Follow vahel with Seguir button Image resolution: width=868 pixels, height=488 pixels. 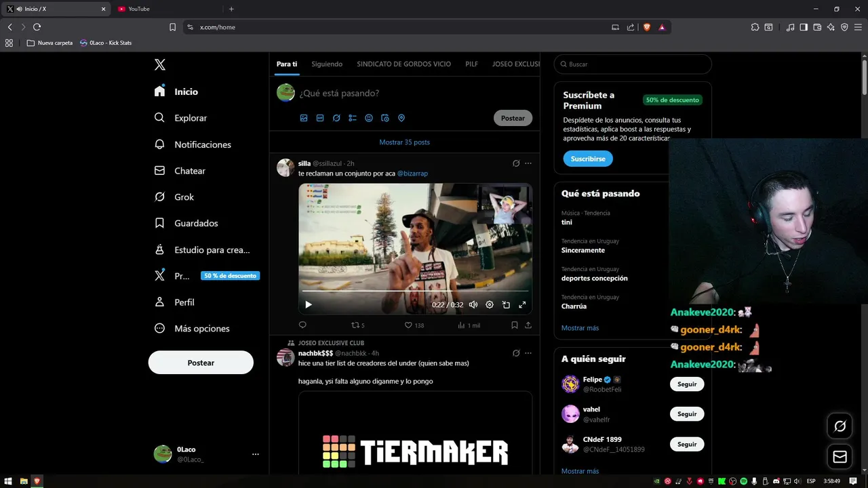(x=687, y=414)
